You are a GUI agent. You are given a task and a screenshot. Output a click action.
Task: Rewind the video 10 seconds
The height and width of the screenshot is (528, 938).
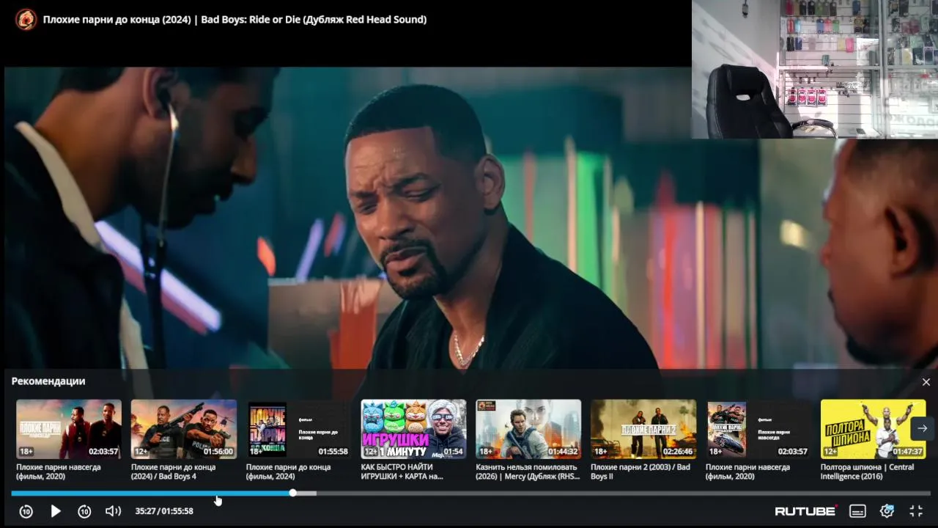tap(26, 511)
